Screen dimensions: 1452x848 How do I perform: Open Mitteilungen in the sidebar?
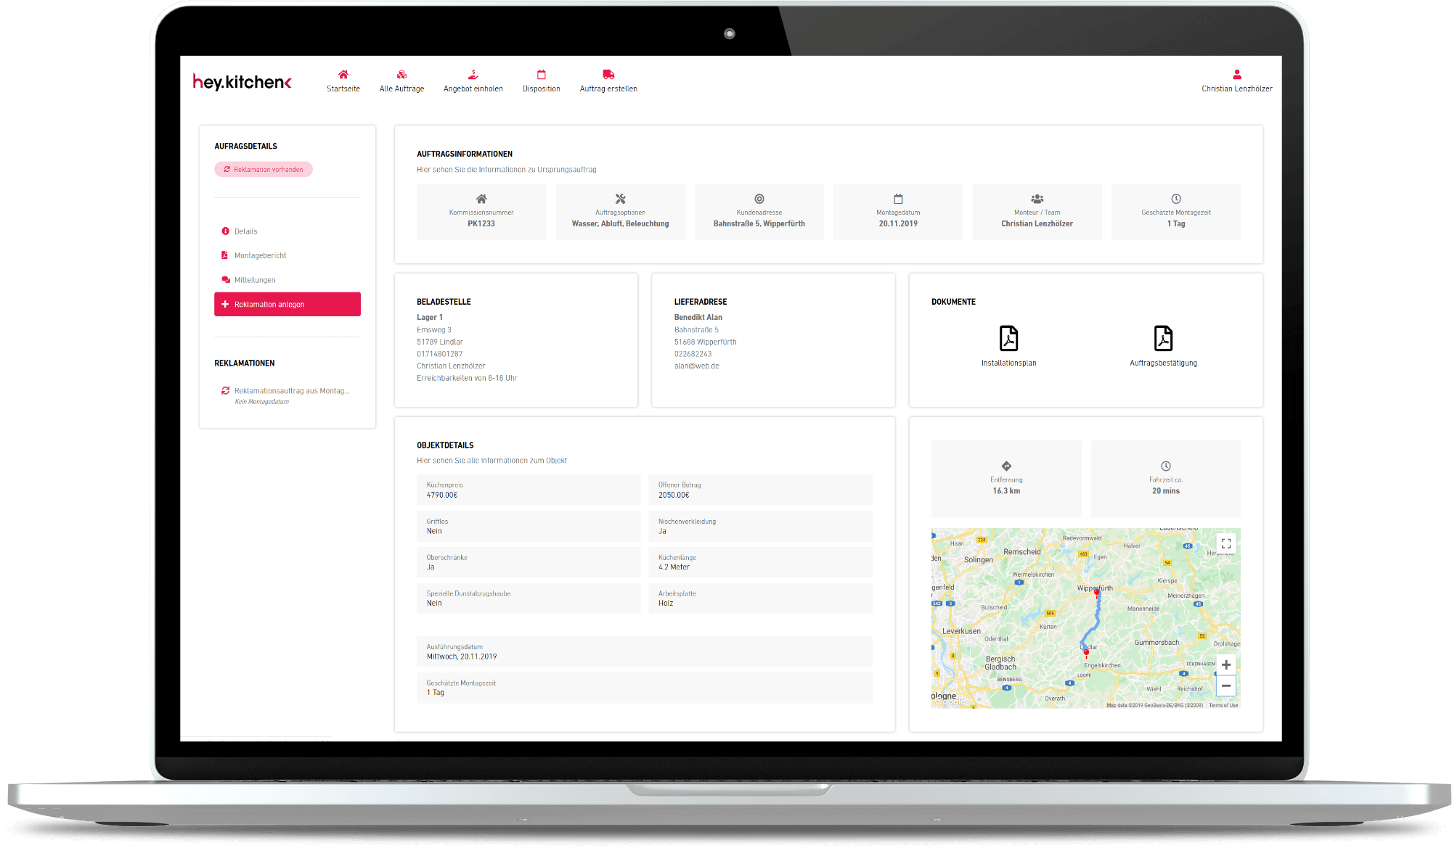click(254, 280)
